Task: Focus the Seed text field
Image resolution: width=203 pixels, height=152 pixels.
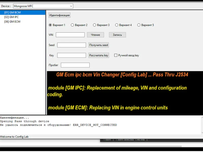Action: pos(72,45)
